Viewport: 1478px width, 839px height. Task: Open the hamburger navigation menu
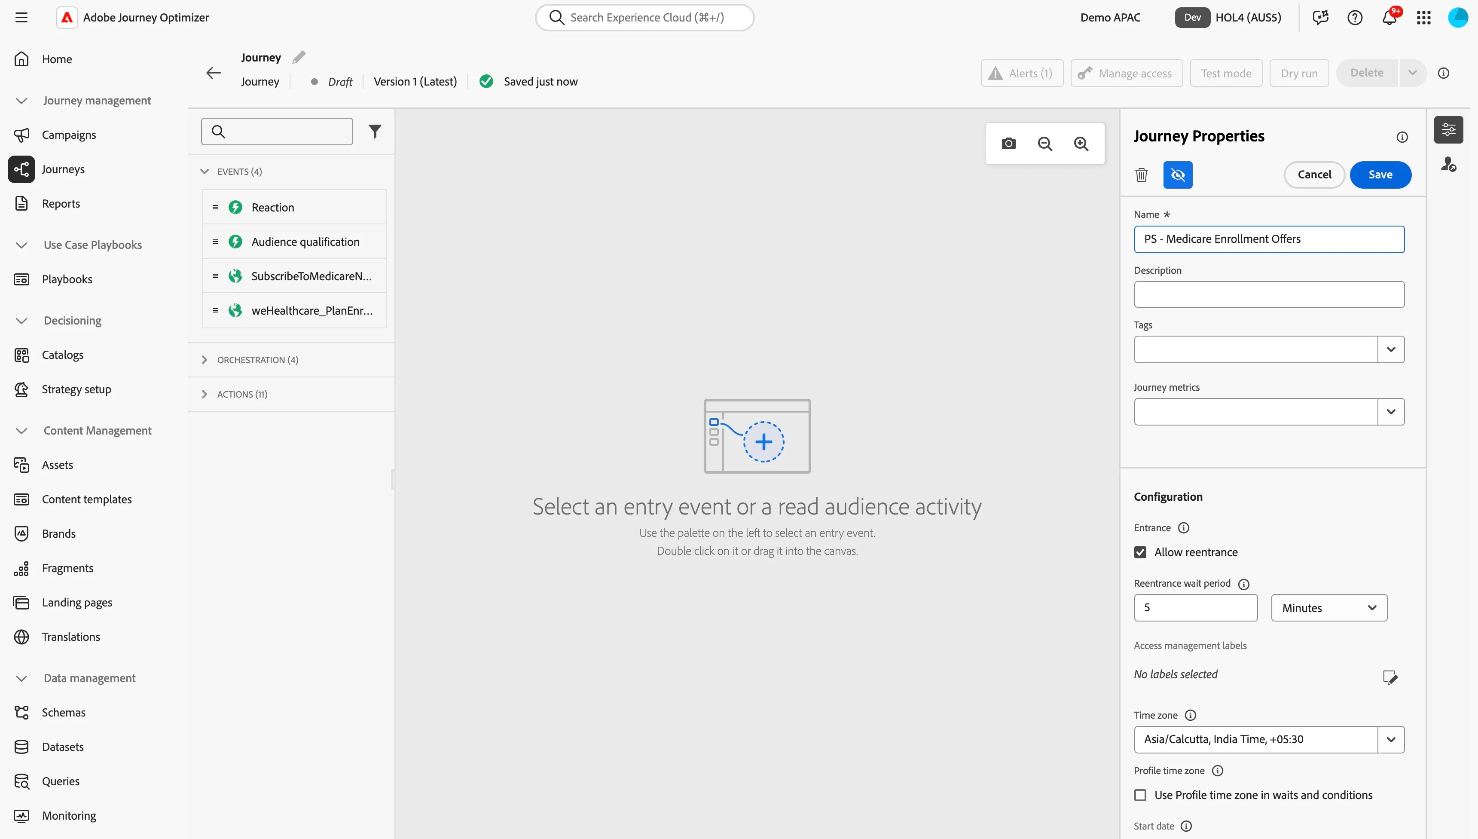(21, 17)
